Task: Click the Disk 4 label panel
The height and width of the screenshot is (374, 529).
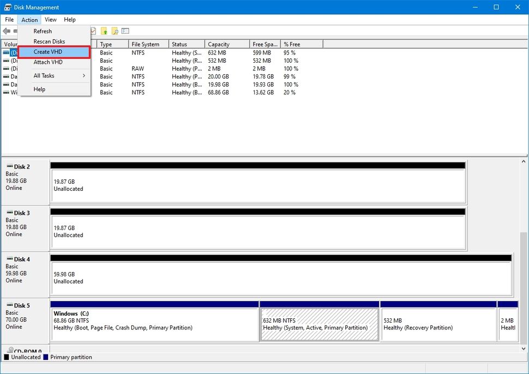Action: [25, 275]
